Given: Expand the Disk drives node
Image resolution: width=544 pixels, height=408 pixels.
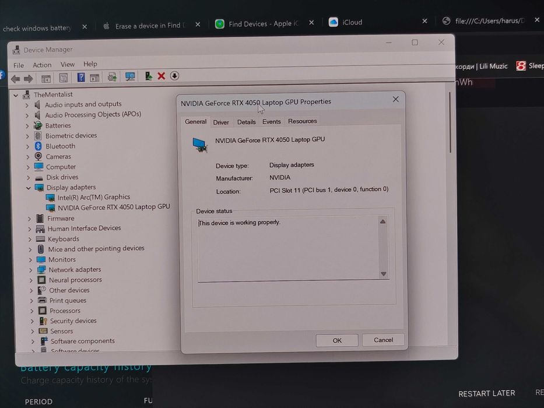Looking at the screenshot, I should click(x=28, y=178).
